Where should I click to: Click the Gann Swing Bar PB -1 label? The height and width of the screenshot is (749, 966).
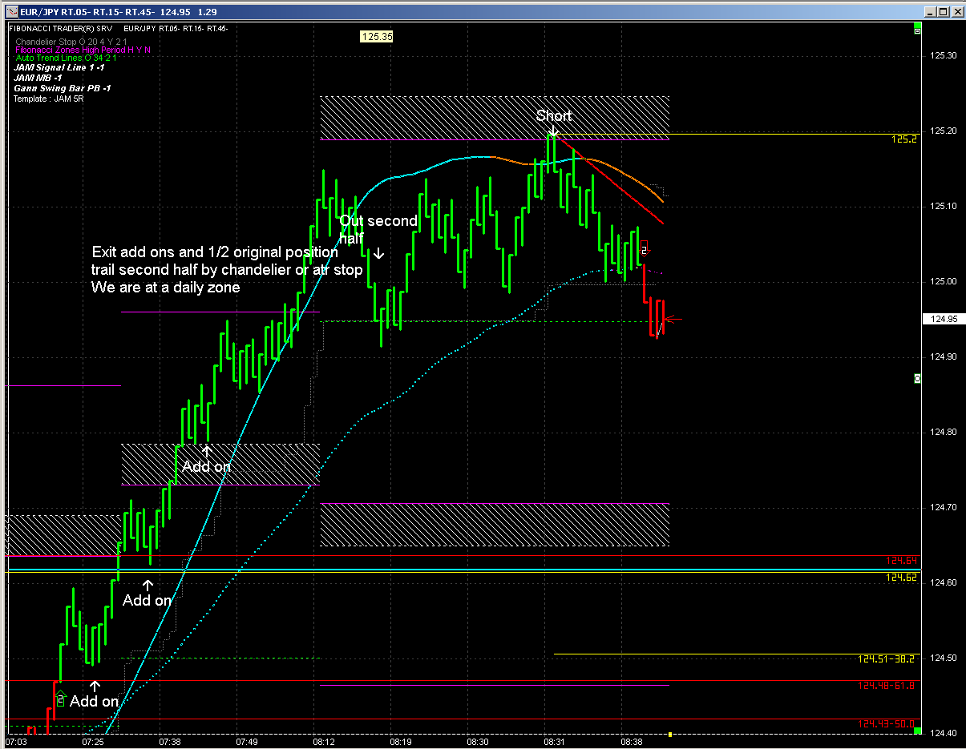63,87
